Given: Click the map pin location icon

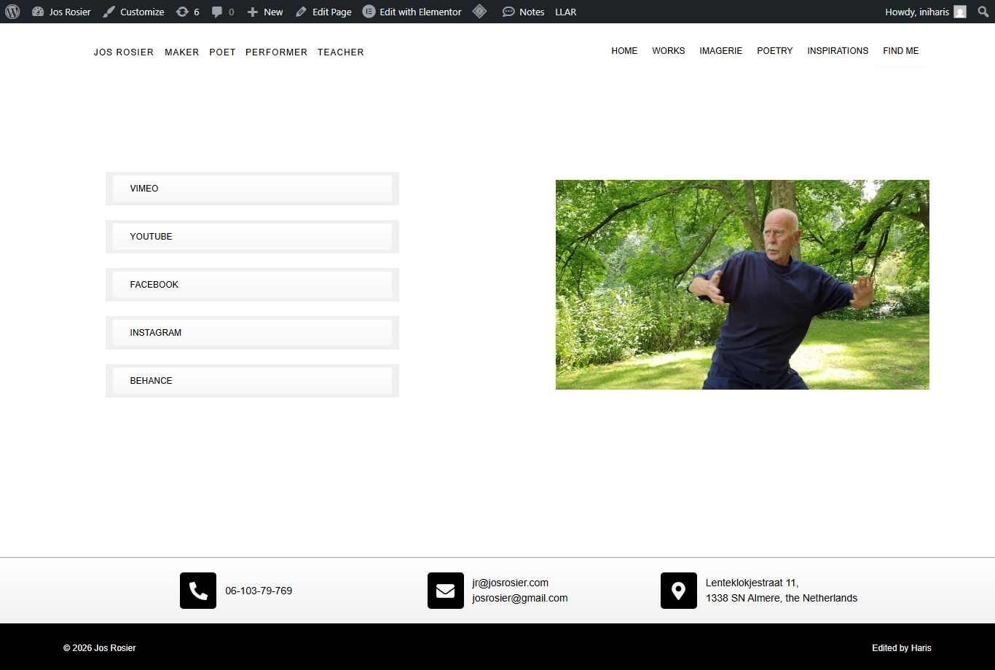Looking at the screenshot, I should point(679,591).
